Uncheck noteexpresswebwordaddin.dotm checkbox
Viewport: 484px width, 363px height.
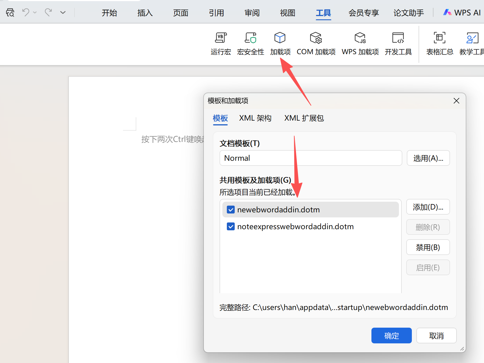coord(231,226)
